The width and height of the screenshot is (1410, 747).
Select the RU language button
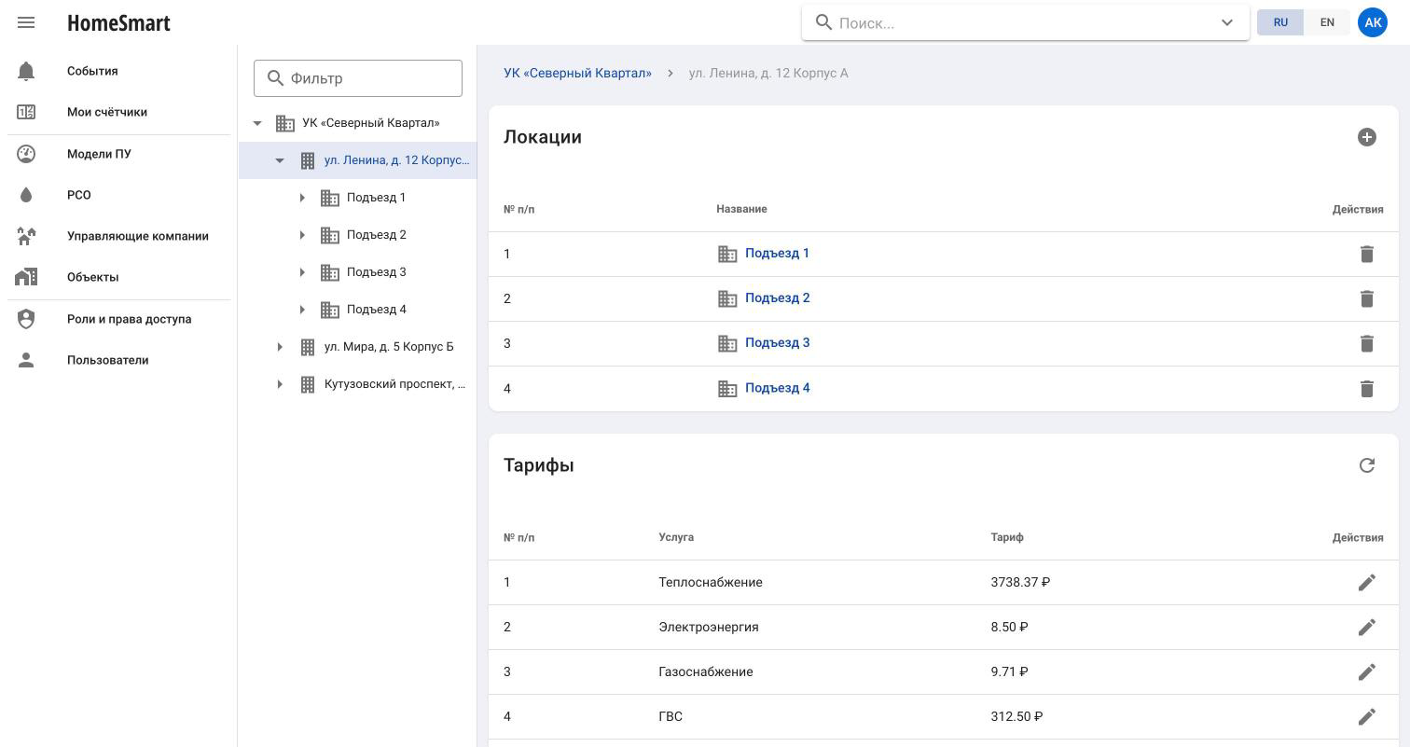point(1280,22)
